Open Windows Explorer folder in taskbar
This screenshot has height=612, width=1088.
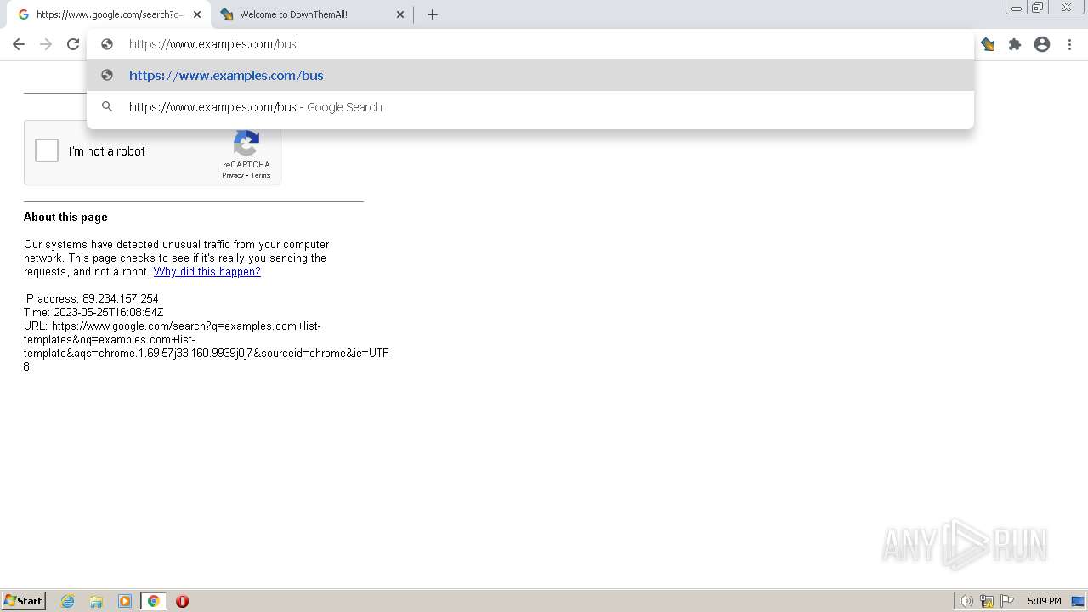[x=96, y=601]
